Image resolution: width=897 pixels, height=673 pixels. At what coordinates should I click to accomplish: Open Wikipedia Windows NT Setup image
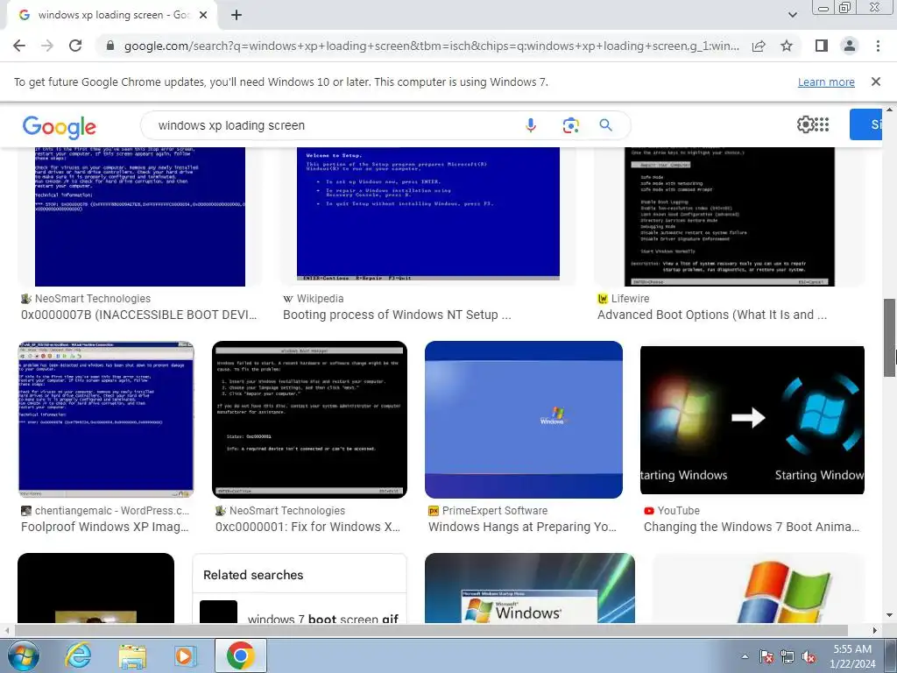tap(427, 214)
